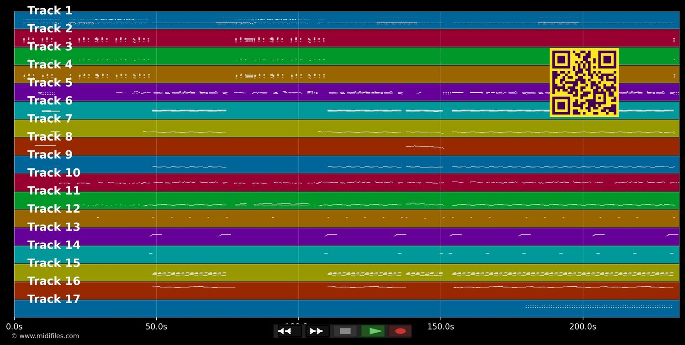This screenshot has width=685, height=345.
Task: Select the Track 13 label
Action: [54, 227]
